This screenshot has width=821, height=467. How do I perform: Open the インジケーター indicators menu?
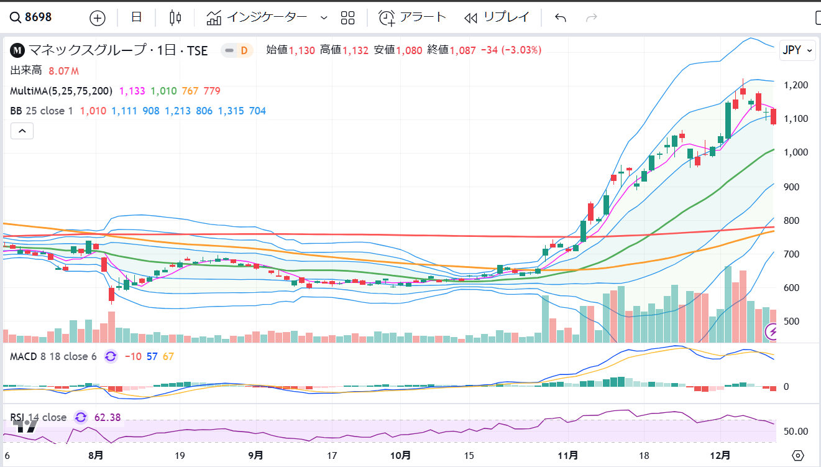257,18
